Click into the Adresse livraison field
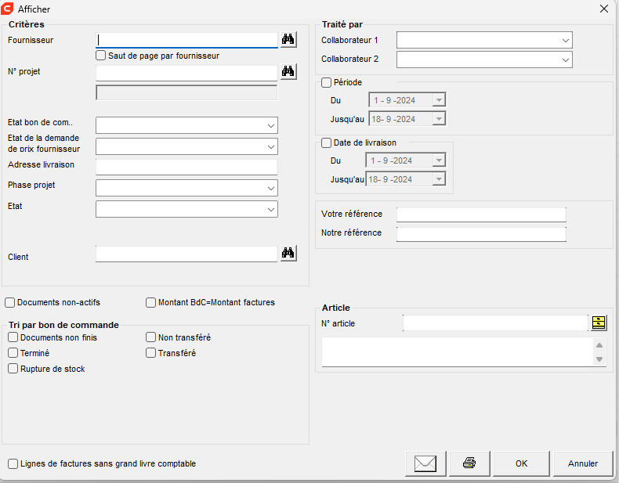This screenshot has height=483, width=619. [186, 168]
